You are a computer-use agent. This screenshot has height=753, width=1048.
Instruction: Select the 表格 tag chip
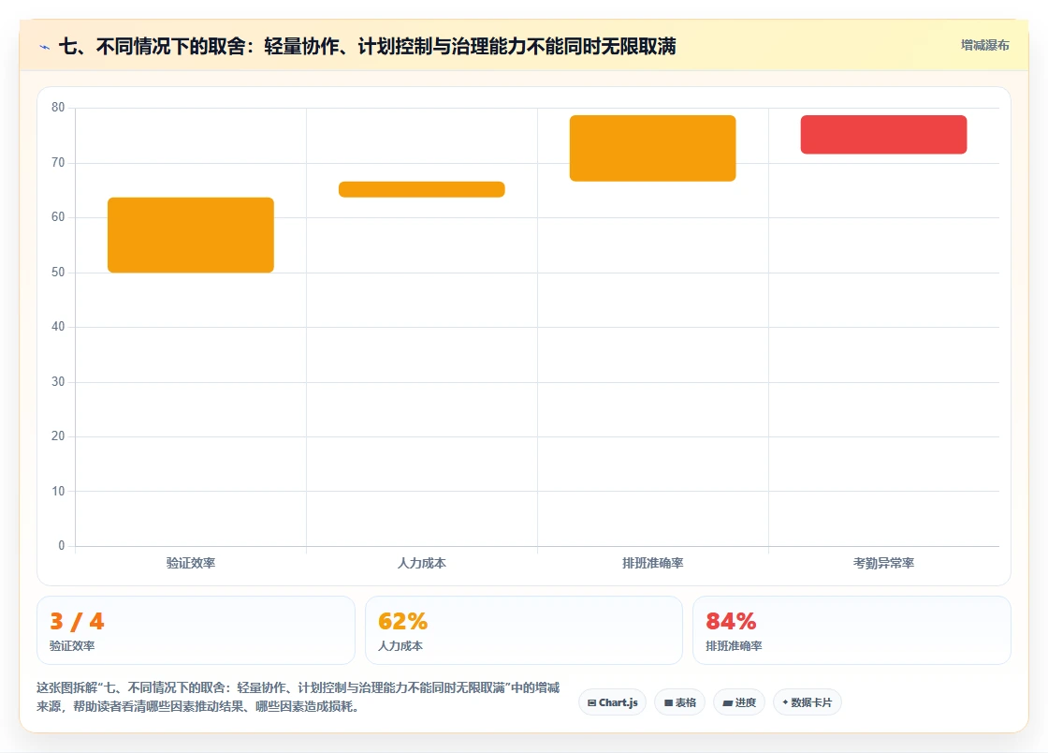pos(679,702)
